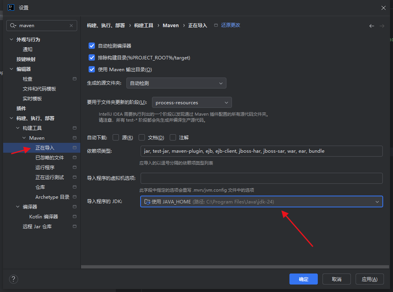
Task: Collapse the 外观与行为 tree node
Action: pyautogui.click(x=11, y=39)
